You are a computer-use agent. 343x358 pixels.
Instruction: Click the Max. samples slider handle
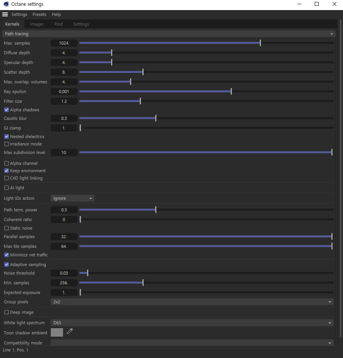click(260, 43)
